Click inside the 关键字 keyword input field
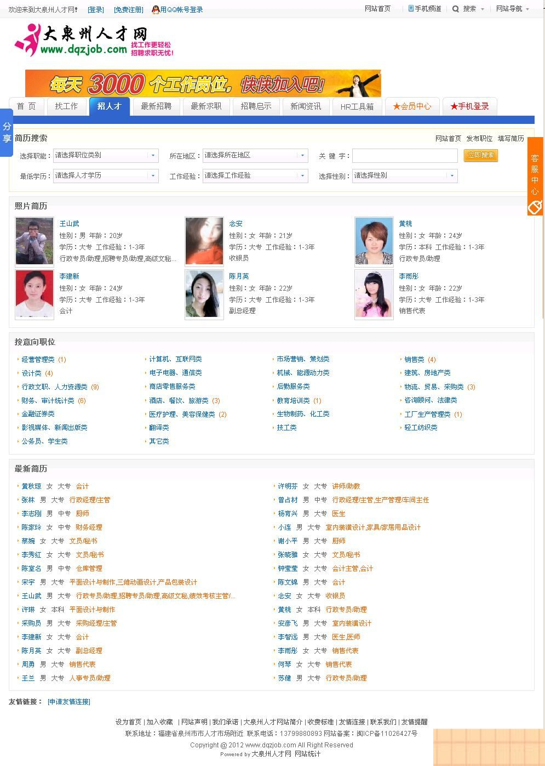545x766 pixels. tap(404, 156)
